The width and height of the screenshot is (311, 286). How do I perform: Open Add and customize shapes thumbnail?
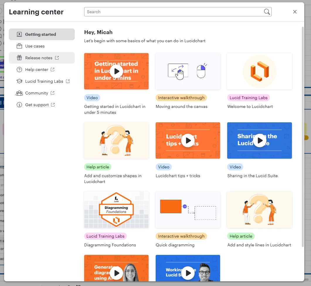(x=116, y=140)
